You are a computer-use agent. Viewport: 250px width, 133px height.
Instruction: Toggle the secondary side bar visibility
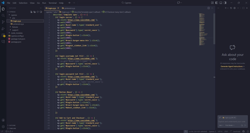225,3
